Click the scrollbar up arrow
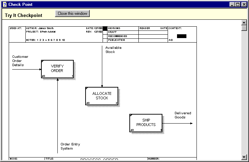This screenshot has height=162, width=249. (244, 22)
